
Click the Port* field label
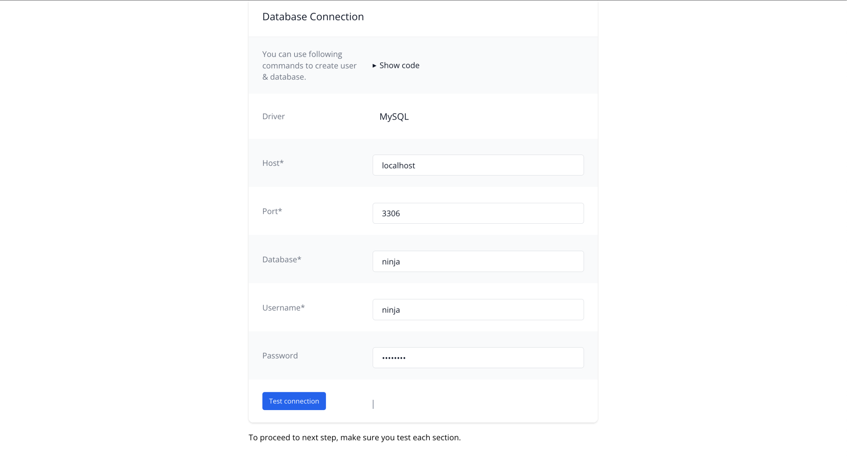(x=272, y=211)
